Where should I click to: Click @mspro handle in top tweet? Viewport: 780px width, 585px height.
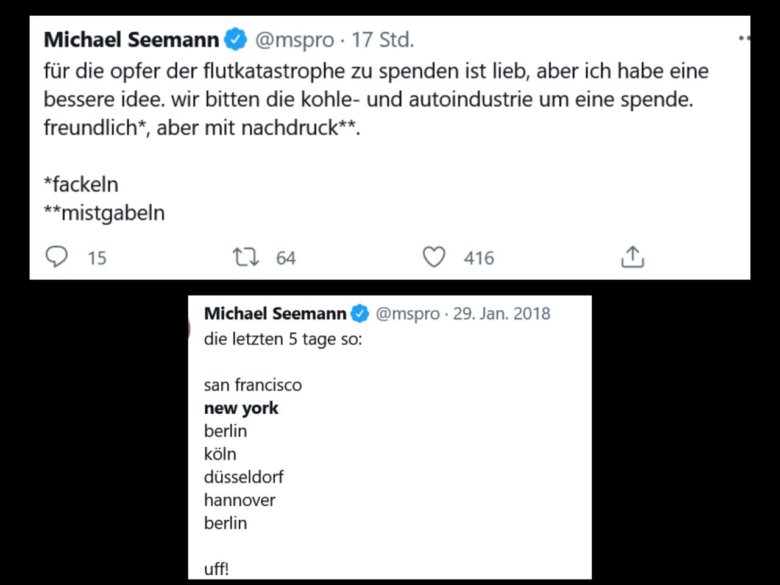pyautogui.click(x=294, y=40)
